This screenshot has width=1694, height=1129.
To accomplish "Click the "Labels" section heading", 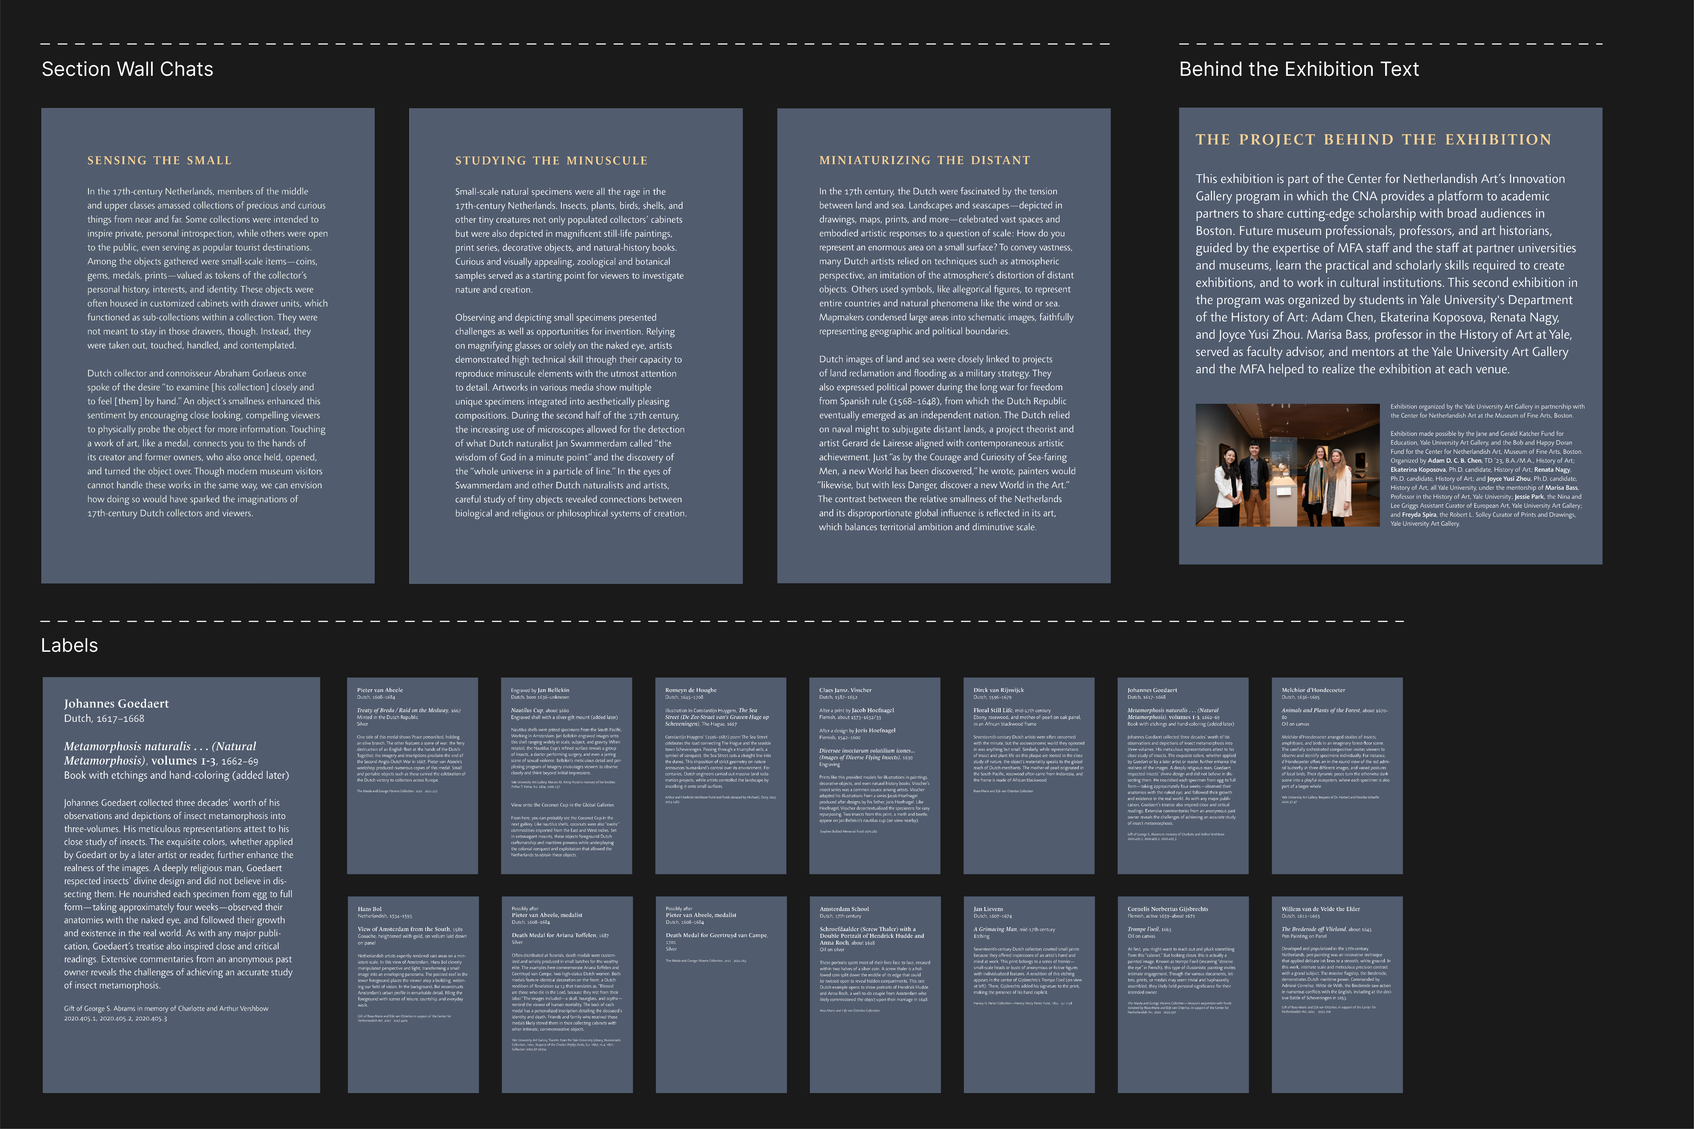I will [69, 645].
